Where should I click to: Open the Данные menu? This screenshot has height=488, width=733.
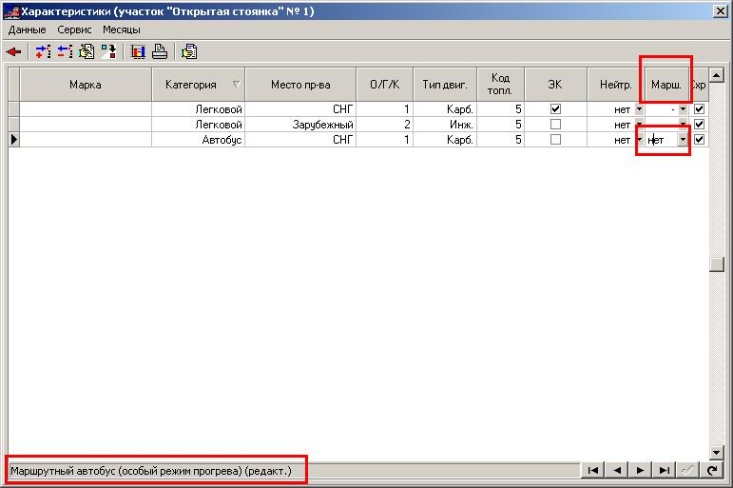tap(28, 29)
